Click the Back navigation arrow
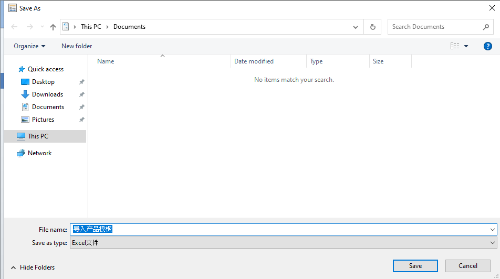The image size is (500, 279). coord(14,27)
